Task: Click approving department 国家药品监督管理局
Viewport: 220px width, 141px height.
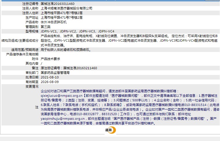Action: [x=55, y=73]
